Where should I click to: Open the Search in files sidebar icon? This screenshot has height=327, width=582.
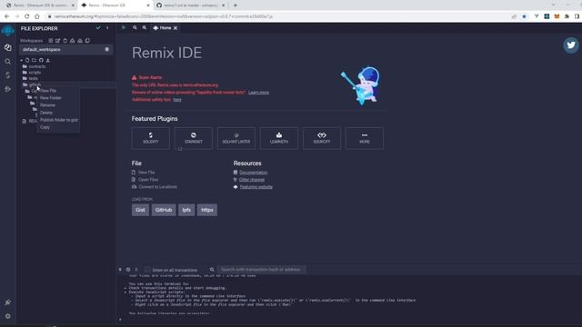click(x=8, y=62)
